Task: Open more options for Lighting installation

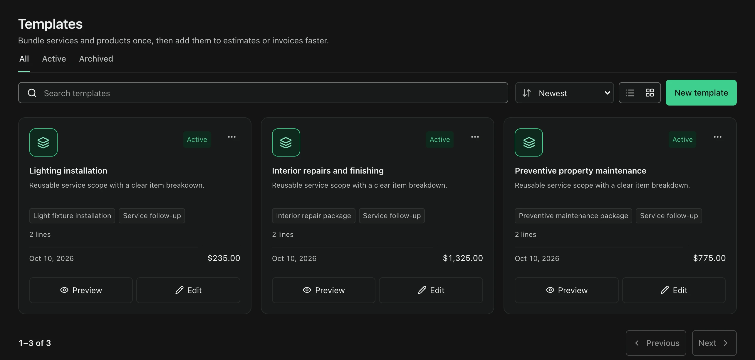Action: (232, 137)
